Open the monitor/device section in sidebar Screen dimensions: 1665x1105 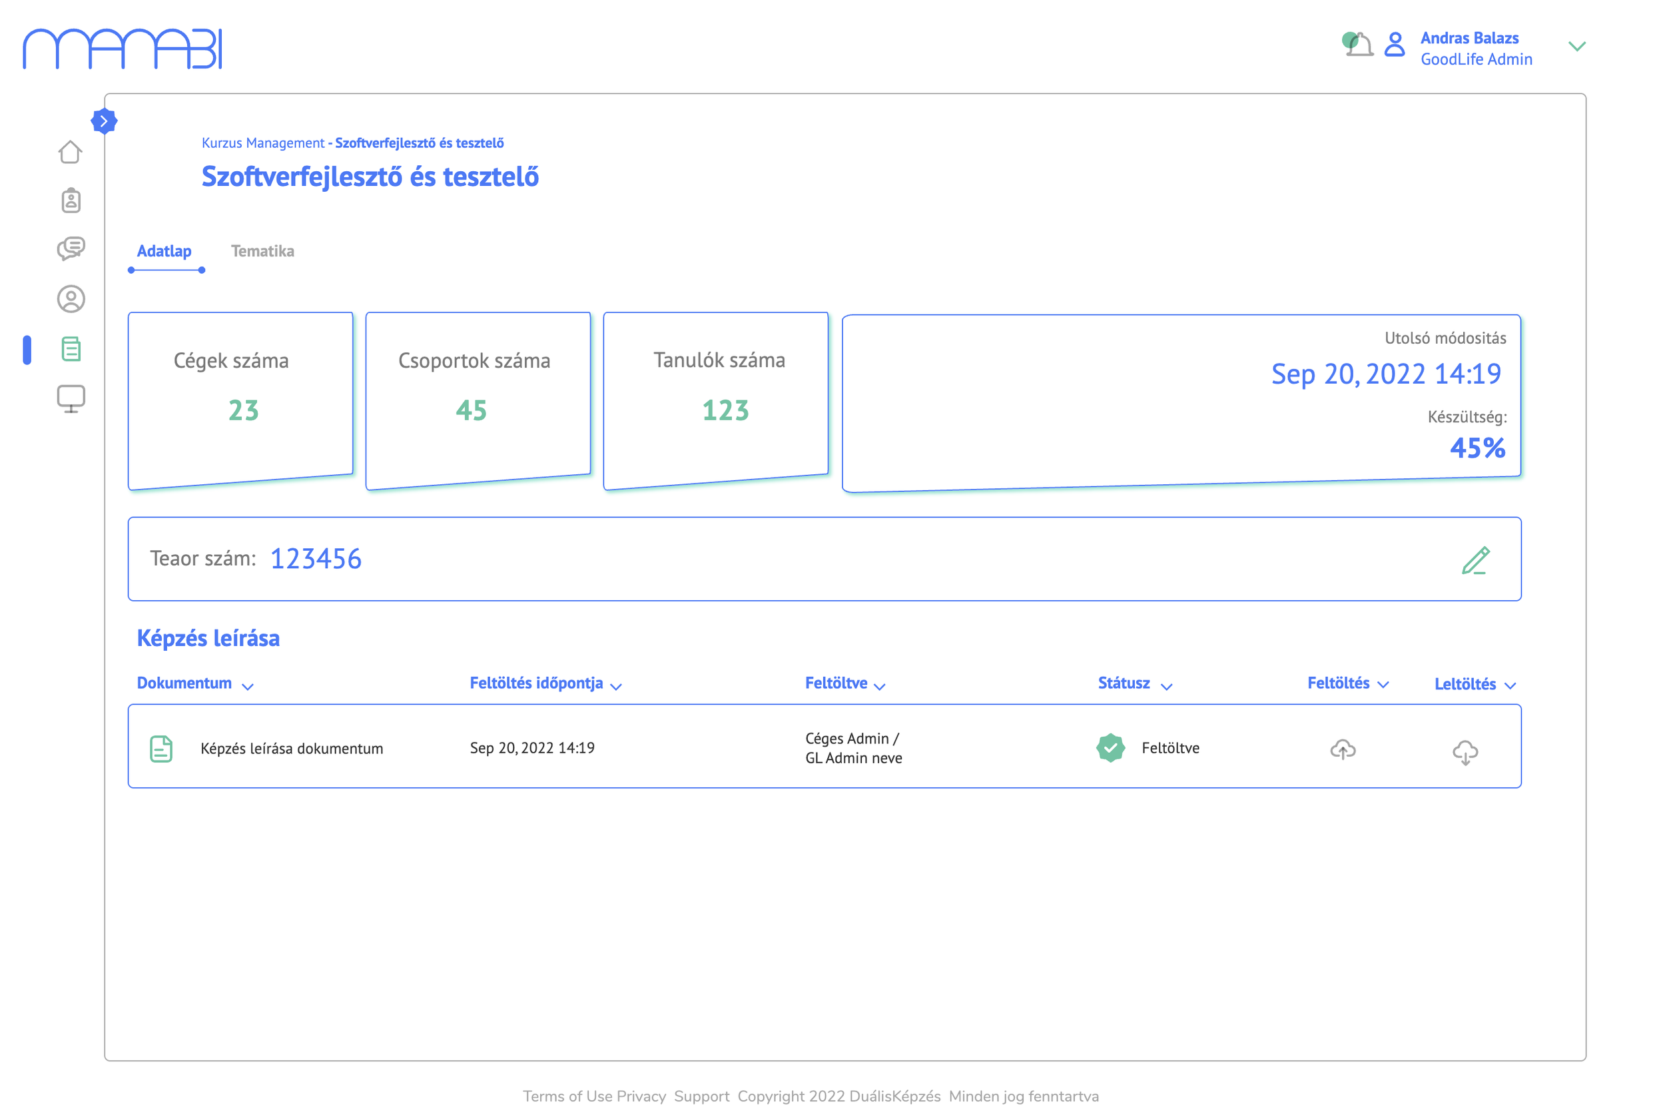(x=70, y=398)
